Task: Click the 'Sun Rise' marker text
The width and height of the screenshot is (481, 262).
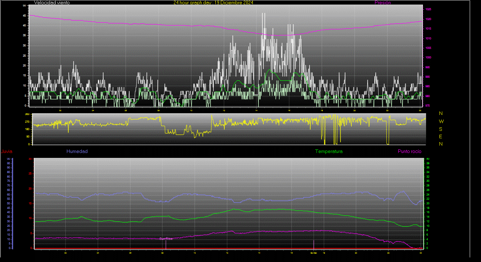Action: [166, 239]
